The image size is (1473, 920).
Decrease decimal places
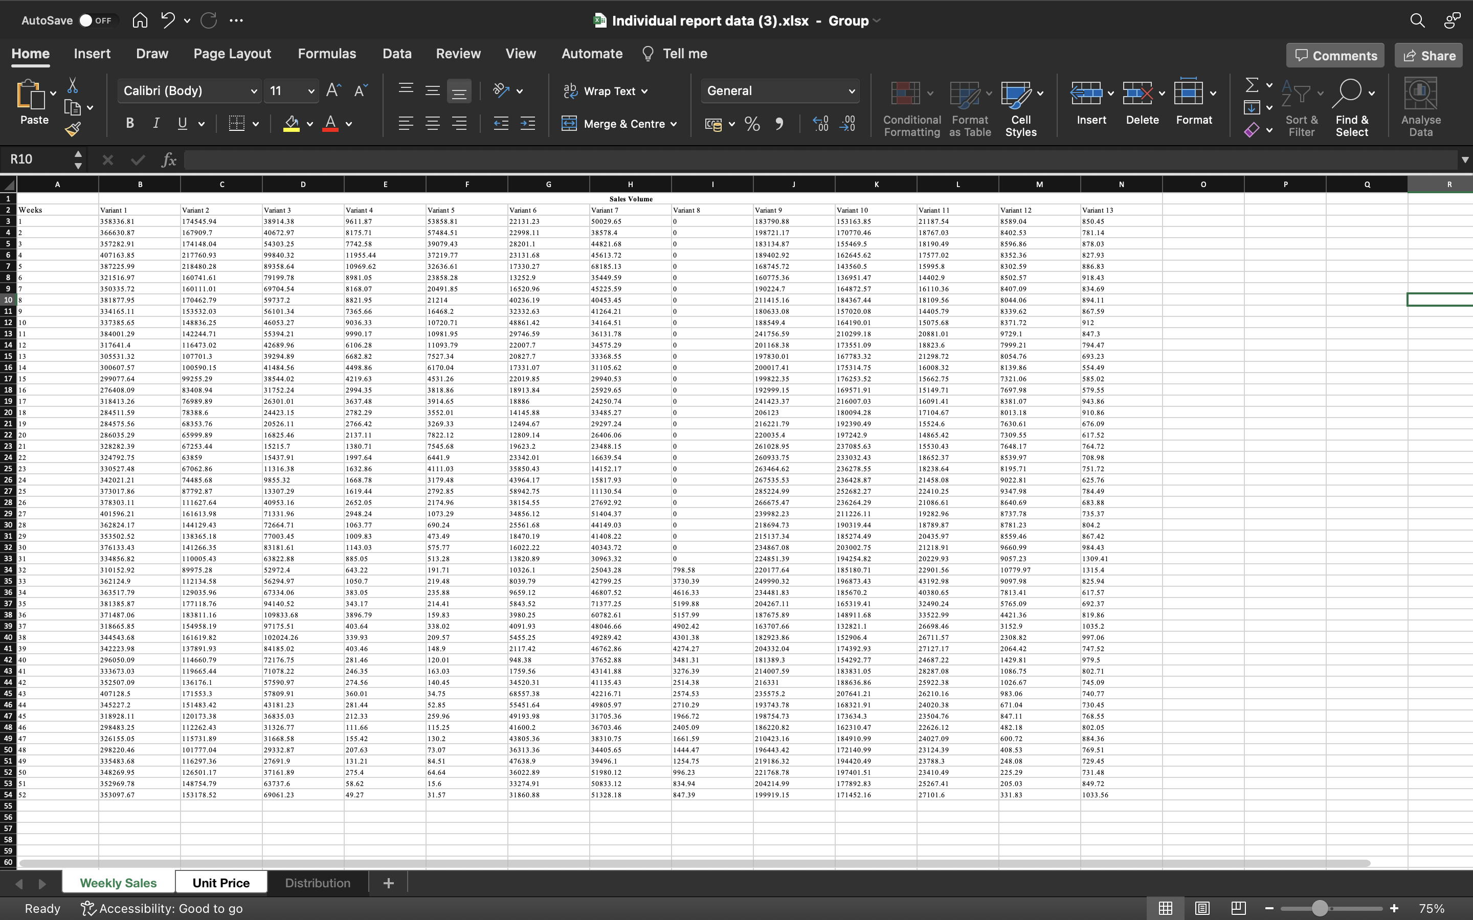(x=847, y=124)
